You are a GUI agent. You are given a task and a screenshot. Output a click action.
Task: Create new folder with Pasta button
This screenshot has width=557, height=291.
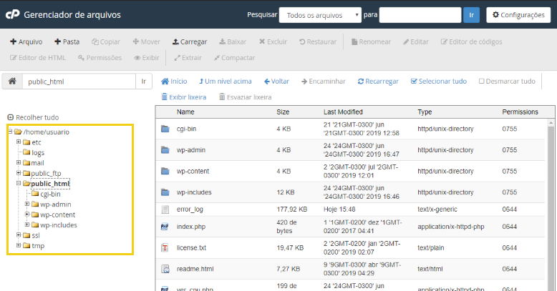coord(67,41)
